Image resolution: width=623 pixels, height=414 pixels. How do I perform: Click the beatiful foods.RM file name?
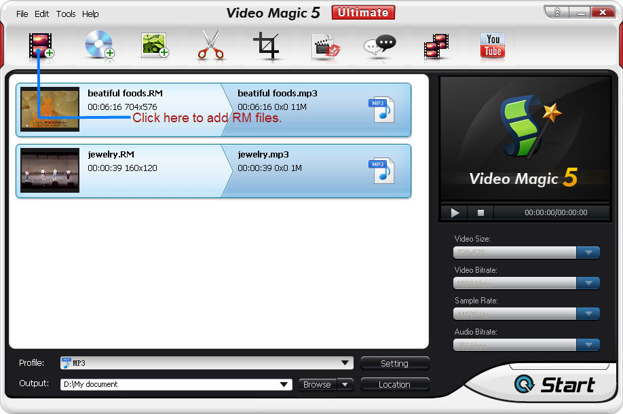click(x=125, y=93)
